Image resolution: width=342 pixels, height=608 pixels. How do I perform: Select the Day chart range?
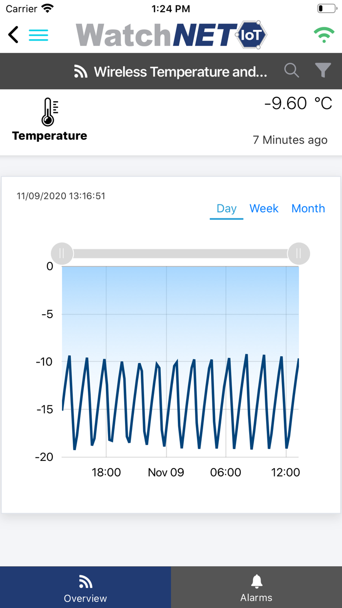click(x=226, y=209)
